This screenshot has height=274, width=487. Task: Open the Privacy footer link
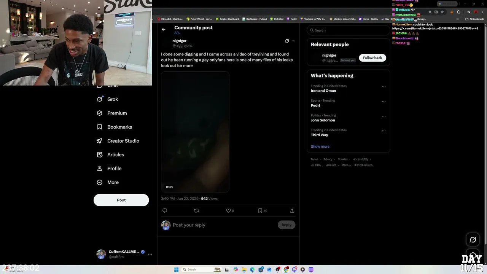pos(328,159)
